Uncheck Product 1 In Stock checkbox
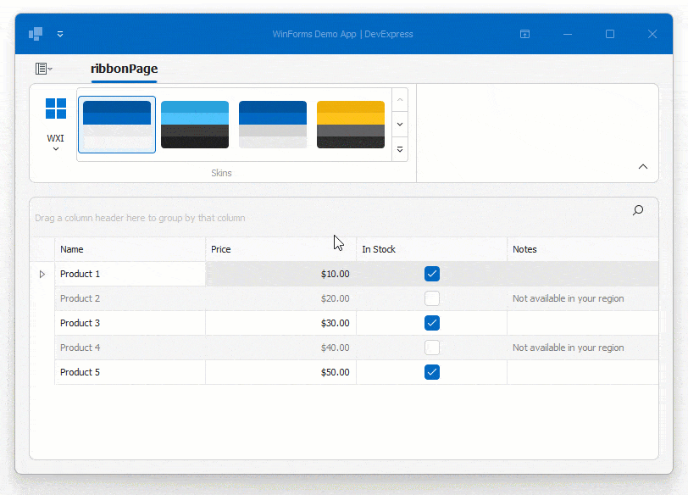Screen dimensions: 688x495 coord(431,274)
